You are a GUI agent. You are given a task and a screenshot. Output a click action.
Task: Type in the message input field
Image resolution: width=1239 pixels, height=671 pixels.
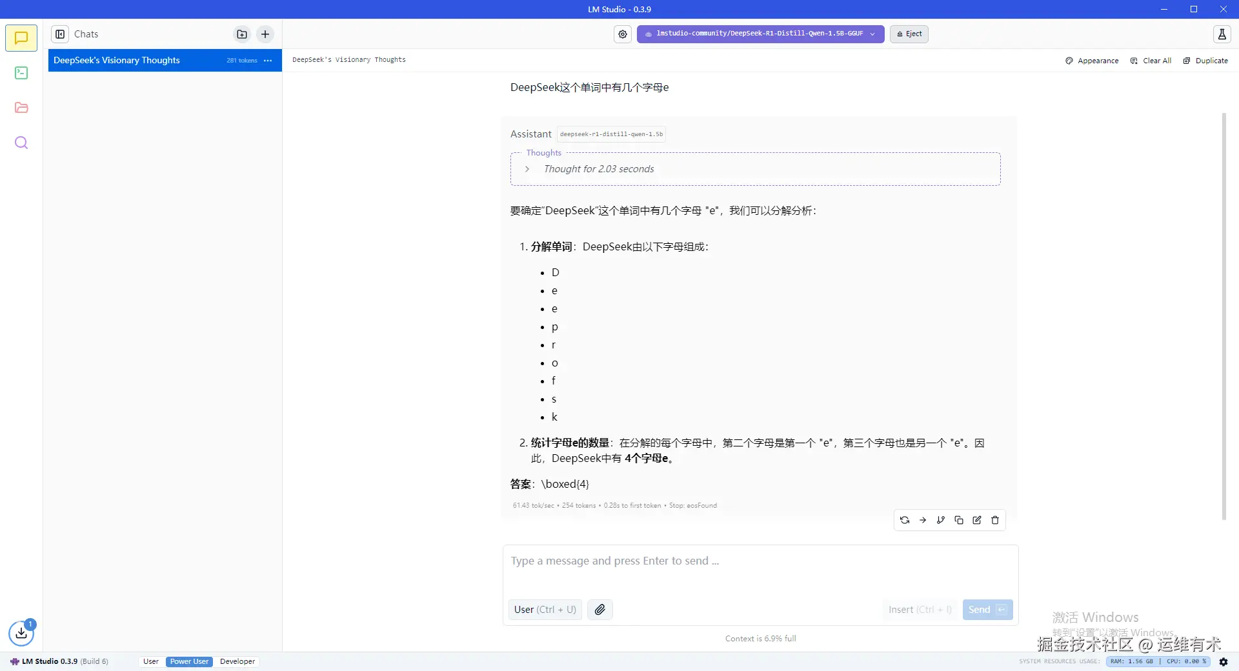tap(710, 561)
